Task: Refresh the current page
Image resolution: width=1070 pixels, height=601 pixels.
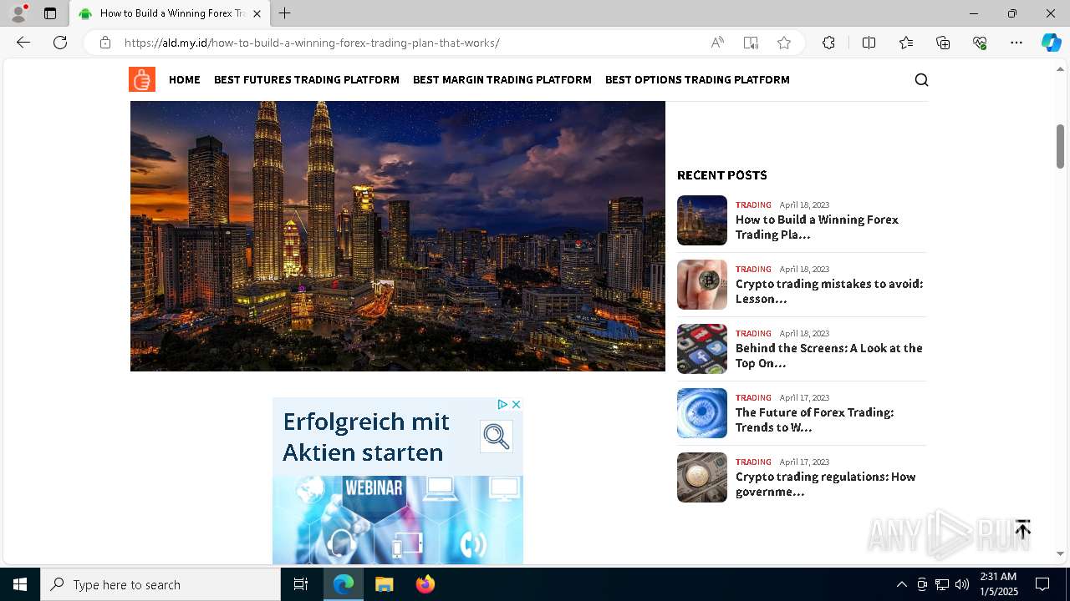Action: coord(60,43)
